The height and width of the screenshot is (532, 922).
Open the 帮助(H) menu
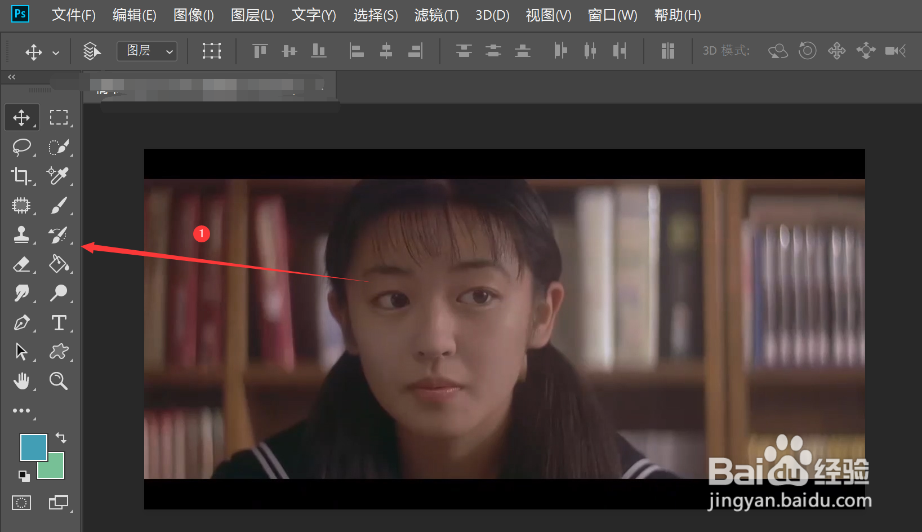(678, 15)
